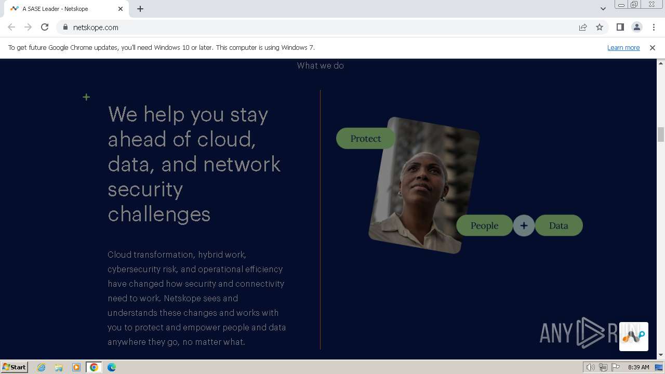The height and width of the screenshot is (374, 665).
Task: Share this page icon in address bar
Action: (x=583, y=27)
